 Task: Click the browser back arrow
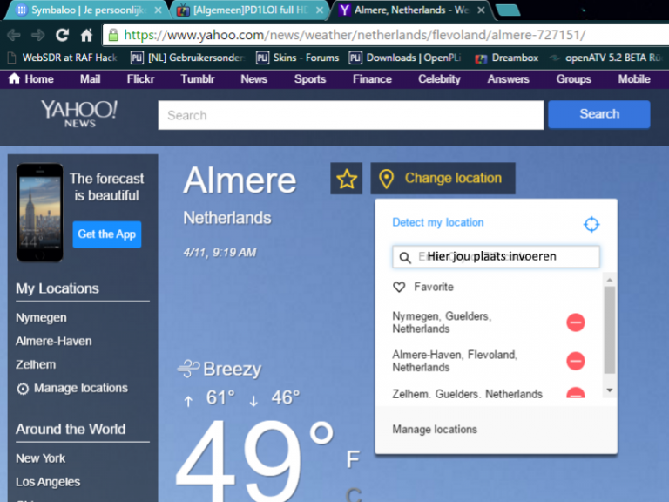click(14, 35)
